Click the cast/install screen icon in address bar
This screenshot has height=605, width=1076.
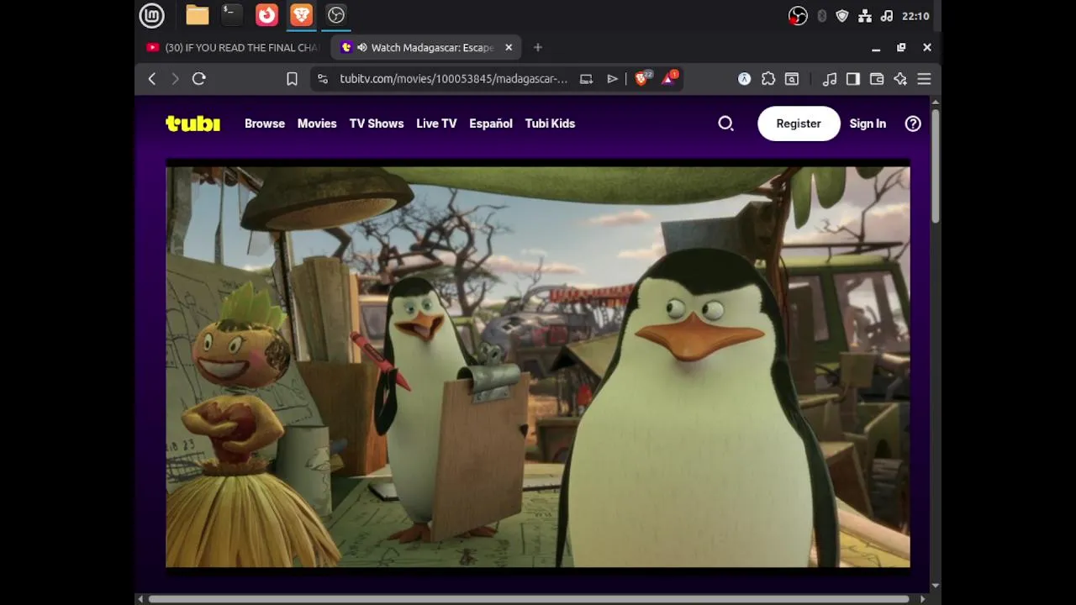[587, 79]
